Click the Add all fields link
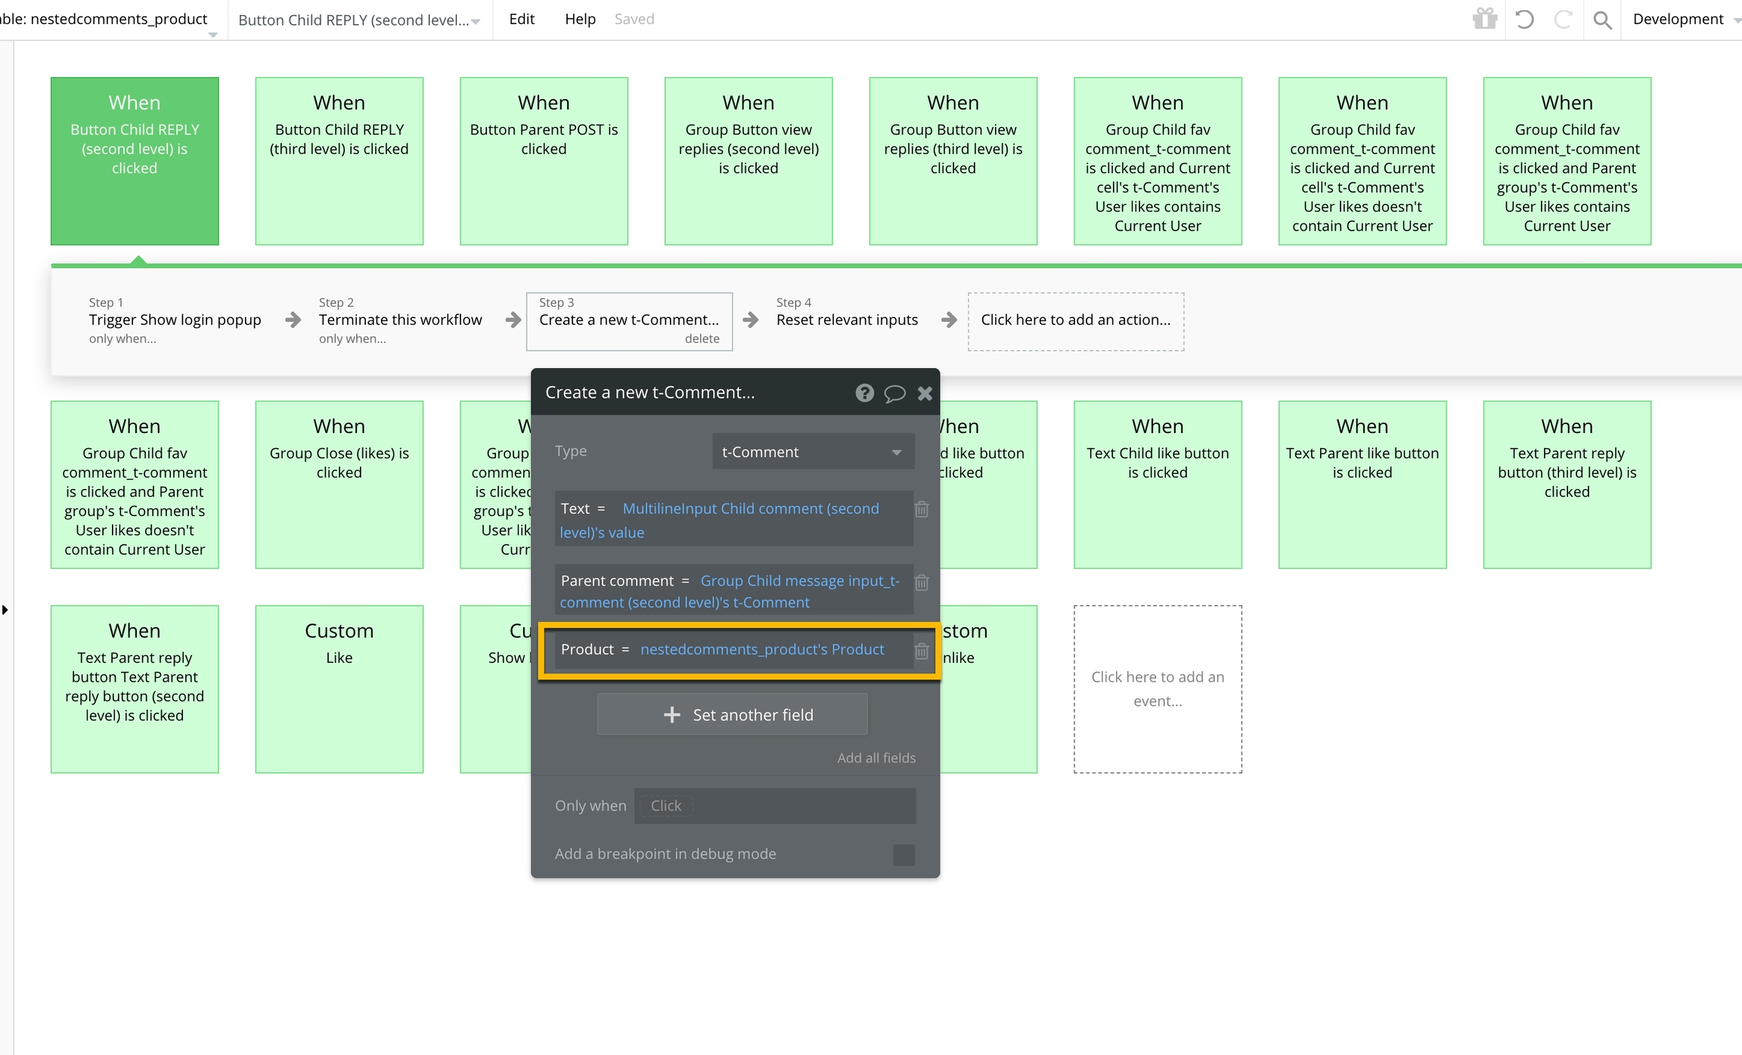The width and height of the screenshot is (1742, 1055). click(876, 758)
